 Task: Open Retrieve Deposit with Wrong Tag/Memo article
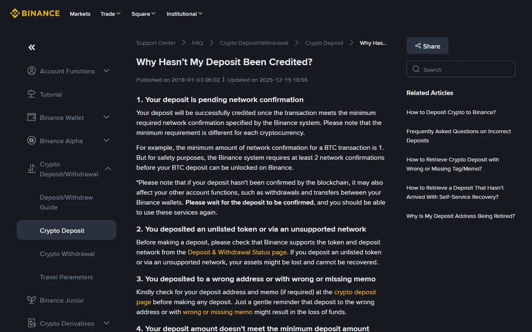pyautogui.click(x=453, y=164)
